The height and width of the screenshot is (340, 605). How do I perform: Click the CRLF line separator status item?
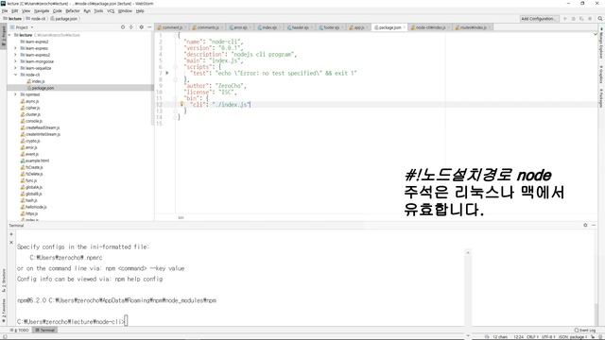(531, 337)
